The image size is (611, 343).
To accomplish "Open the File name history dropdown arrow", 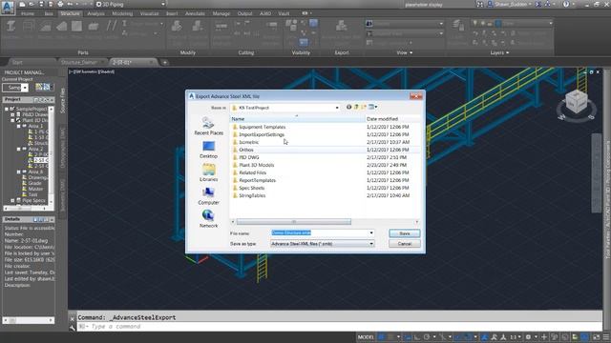I will point(371,232).
